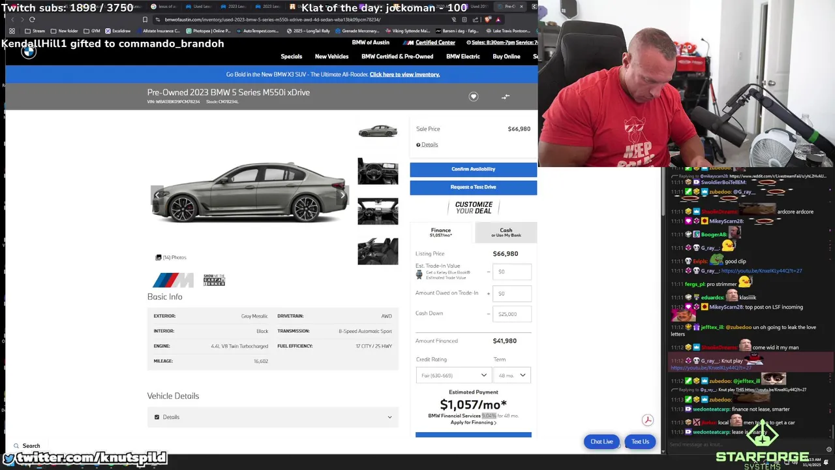This screenshot has width=835, height=470.
Task: Open the Specials menu
Action: pyautogui.click(x=291, y=57)
